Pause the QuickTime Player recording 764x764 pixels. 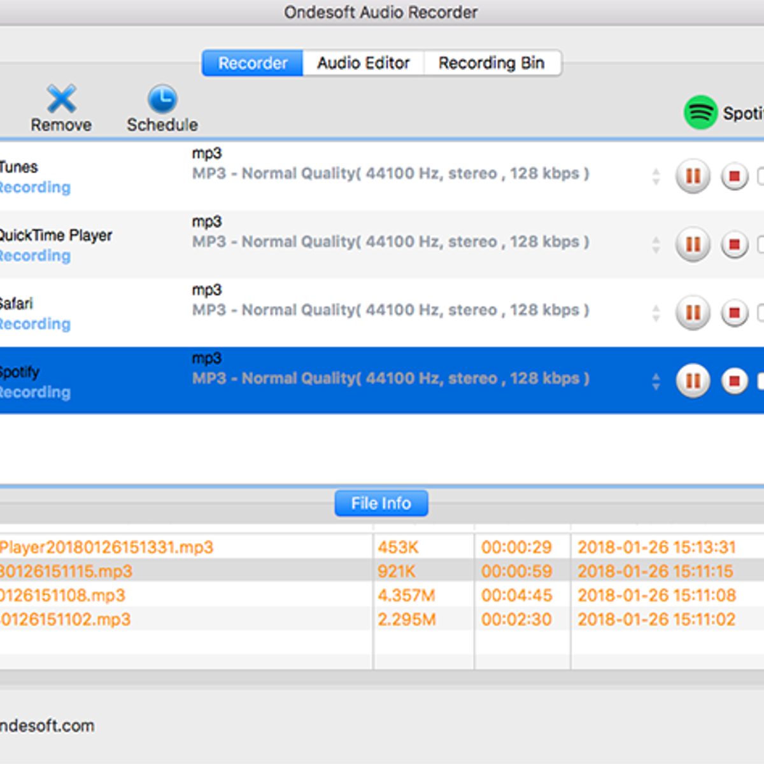693,244
